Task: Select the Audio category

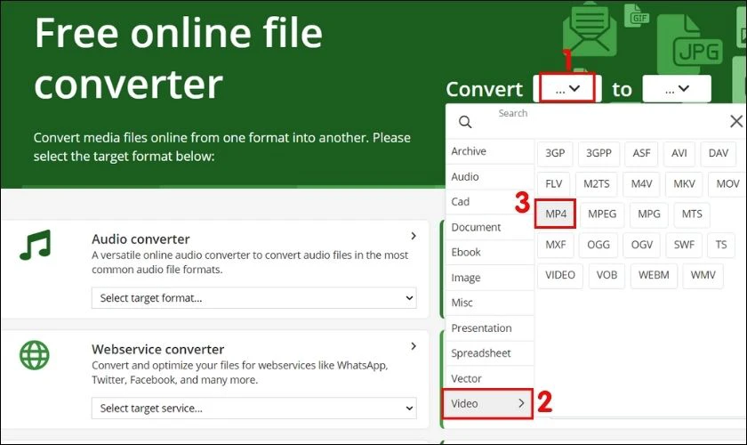Action: point(490,176)
